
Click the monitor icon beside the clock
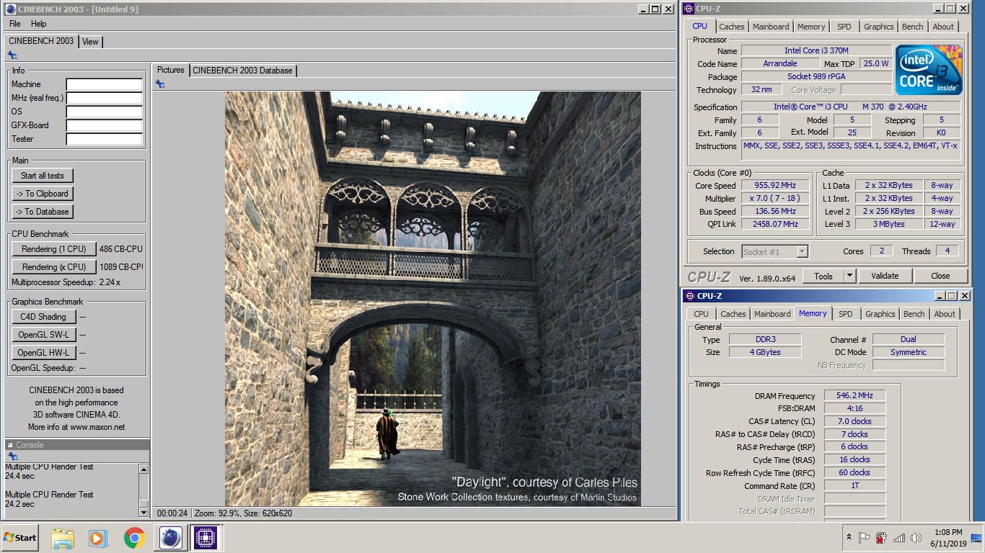(x=976, y=538)
